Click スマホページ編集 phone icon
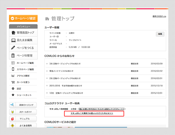The image size is (175, 135). click(x=13, y=69)
